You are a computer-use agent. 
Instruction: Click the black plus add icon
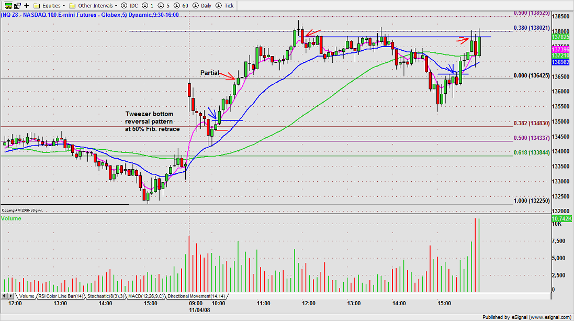tap(26, 5)
